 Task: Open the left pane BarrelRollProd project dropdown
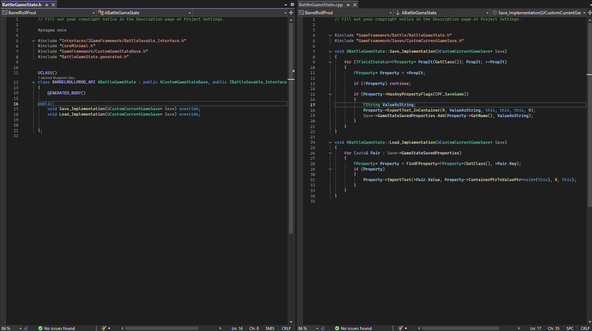click(49, 13)
